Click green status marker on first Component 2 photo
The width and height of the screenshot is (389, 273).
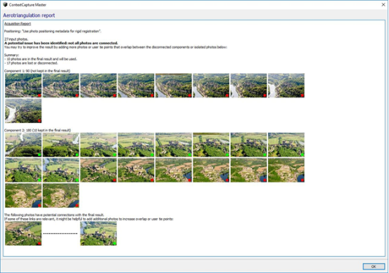[x=39, y=154]
